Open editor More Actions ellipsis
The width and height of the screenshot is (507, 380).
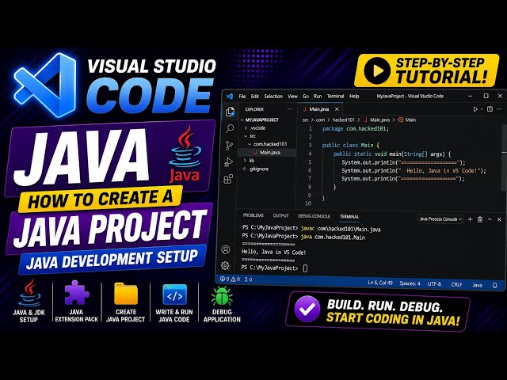click(x=499, y=109)
